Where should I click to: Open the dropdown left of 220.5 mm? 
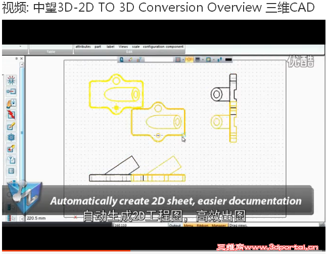click(22, 219)
